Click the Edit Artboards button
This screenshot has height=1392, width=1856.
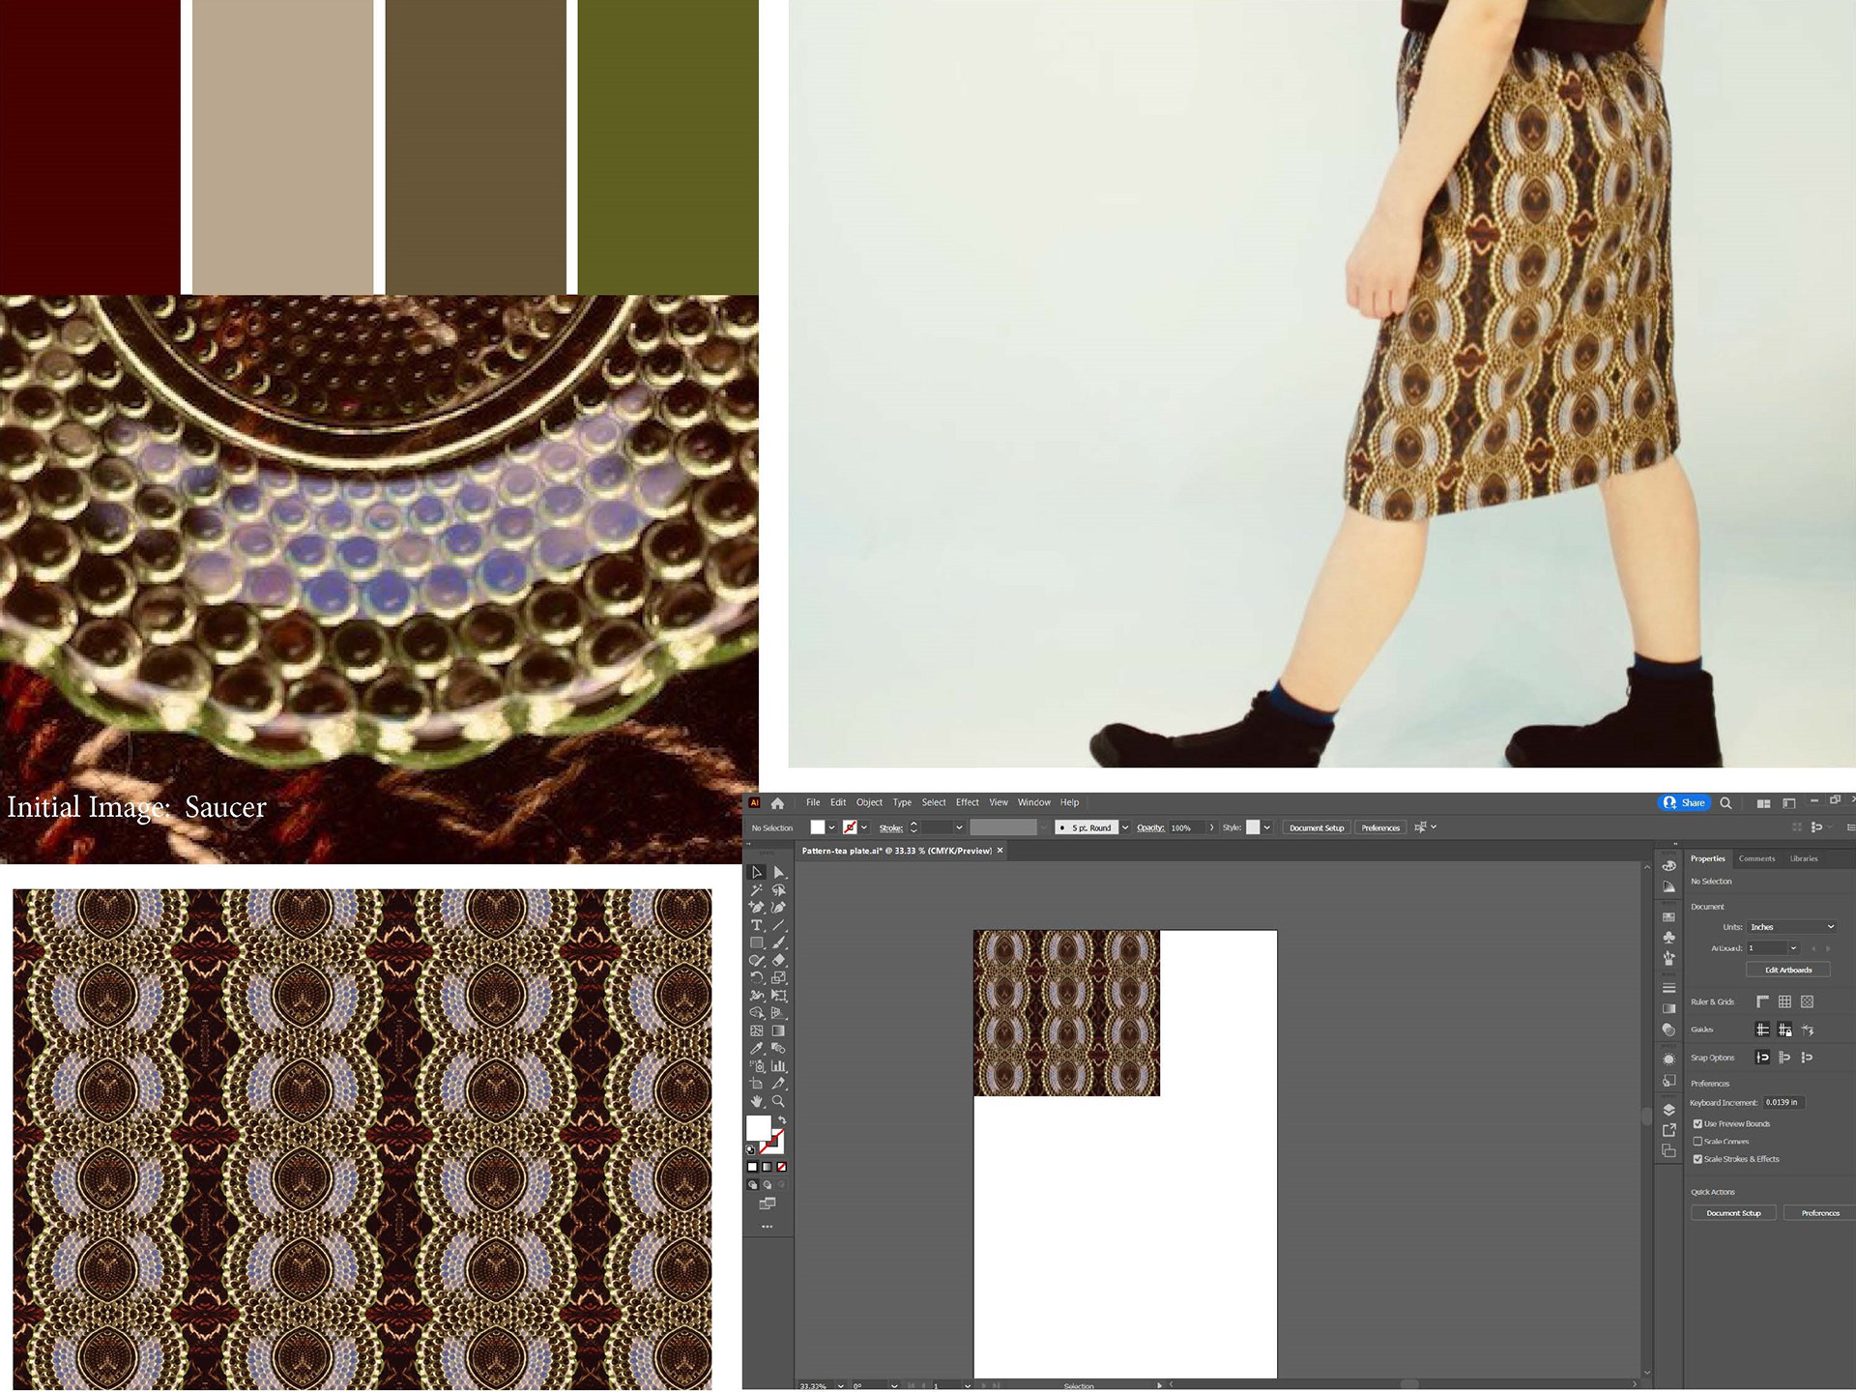(1788, 970)
